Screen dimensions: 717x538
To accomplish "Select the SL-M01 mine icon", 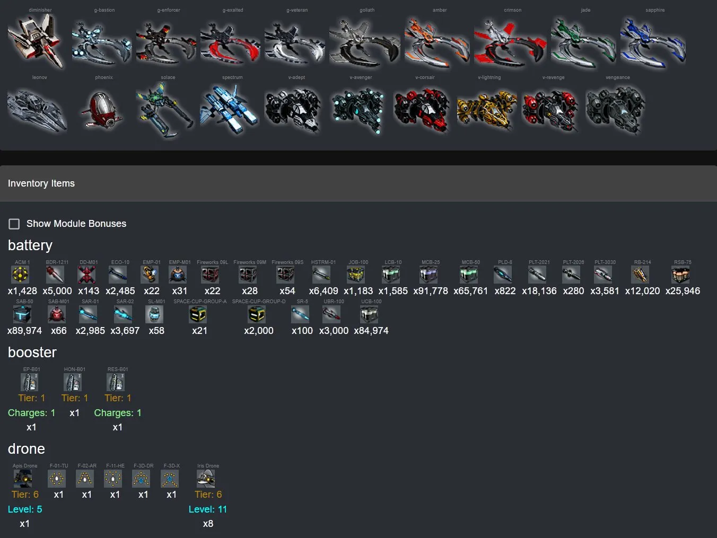I will [154, 314].
